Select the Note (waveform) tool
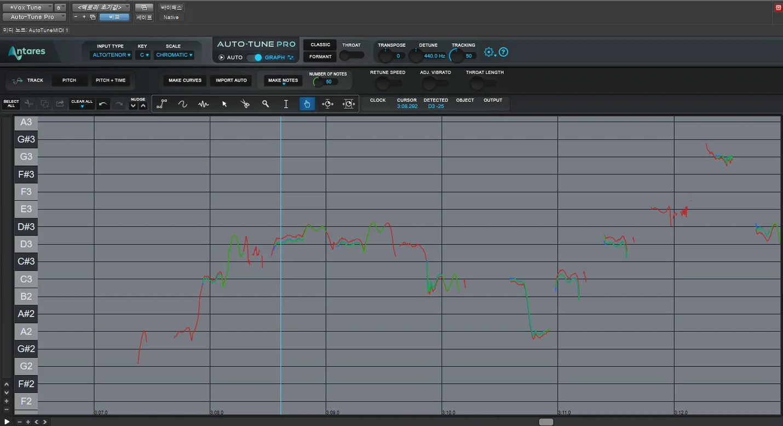 pos(204,104)
